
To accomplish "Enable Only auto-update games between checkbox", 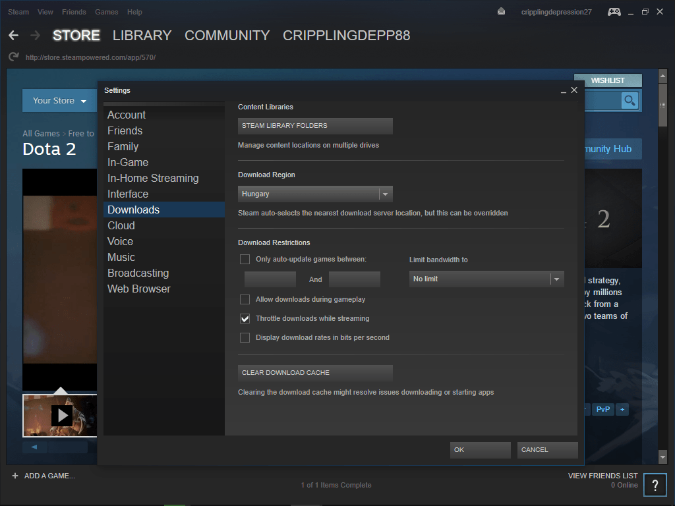I will 245,259.
